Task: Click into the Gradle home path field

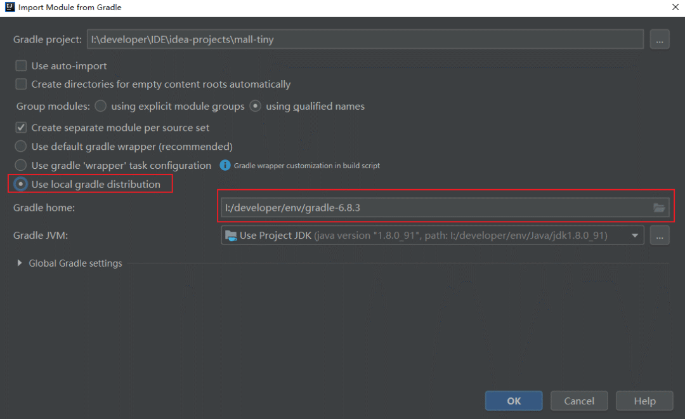Action: pos(431,208)
